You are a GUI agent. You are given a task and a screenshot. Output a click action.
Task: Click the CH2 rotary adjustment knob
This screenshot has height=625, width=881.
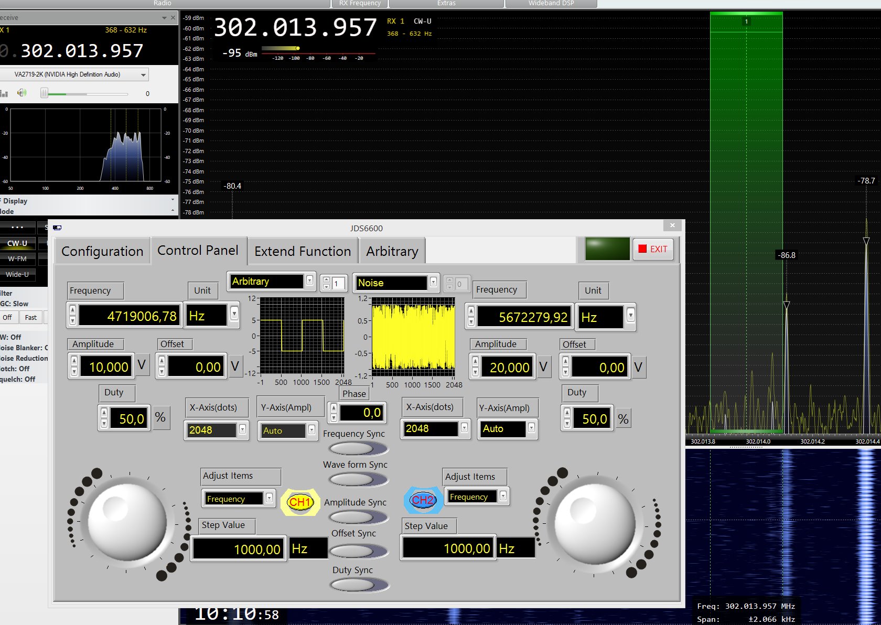[595, 522]
